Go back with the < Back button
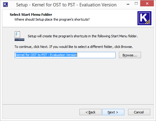 tap(90, 112)
